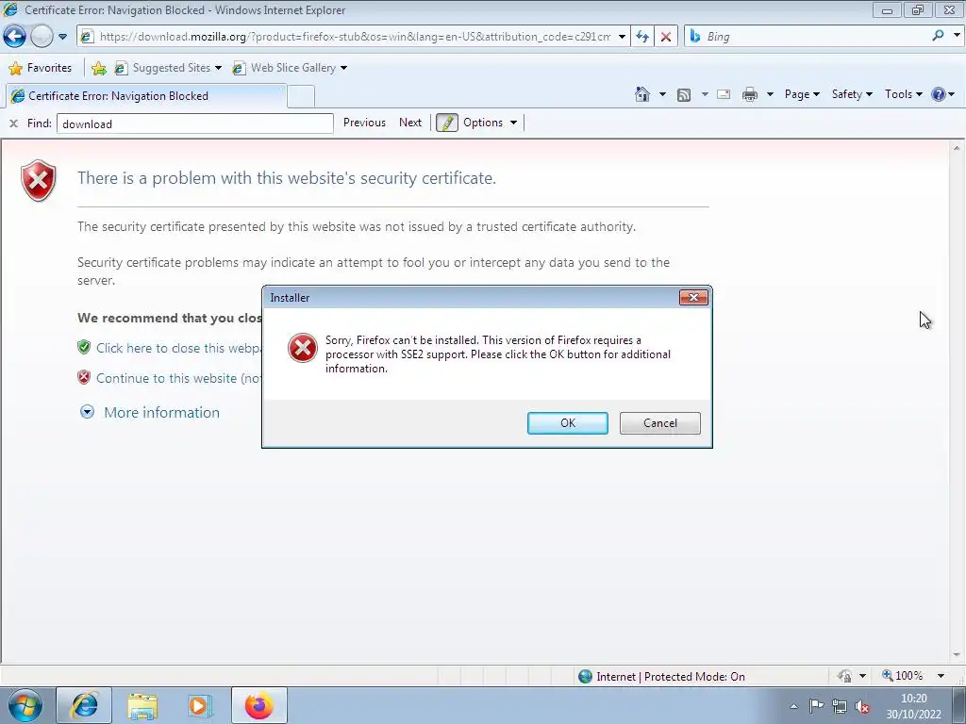The height and width of the screenshot is (724, 966).
Task: Click the Forward navigation arrow
Action: click(x=42, y=37)
